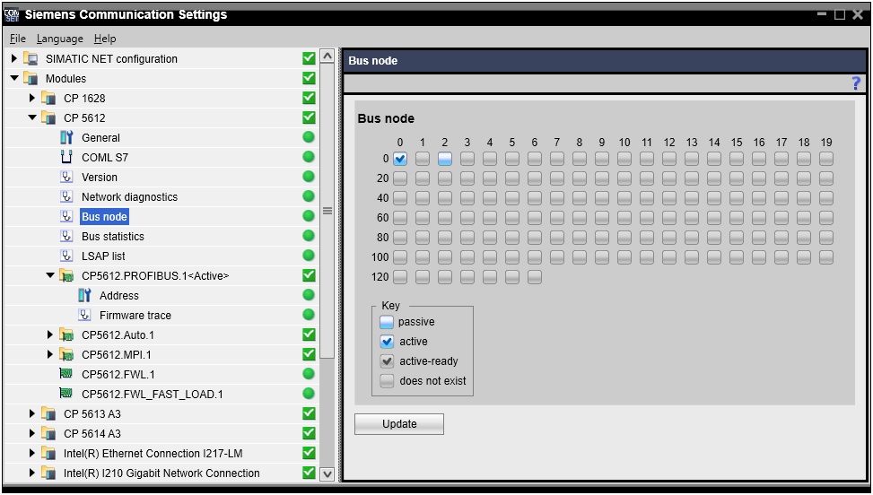Click the CP 5613 A3 module icon
The height and width of the screenshot is (495, 873).
[x=49, y=413]
